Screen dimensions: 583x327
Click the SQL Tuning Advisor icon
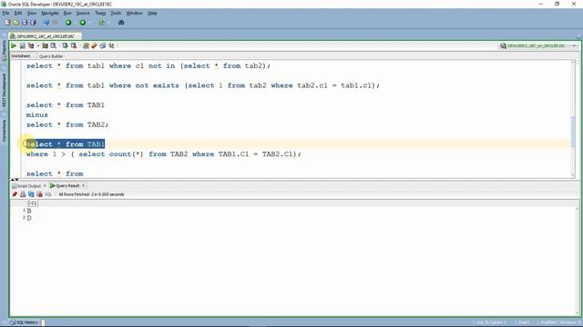tap(54, 45)
